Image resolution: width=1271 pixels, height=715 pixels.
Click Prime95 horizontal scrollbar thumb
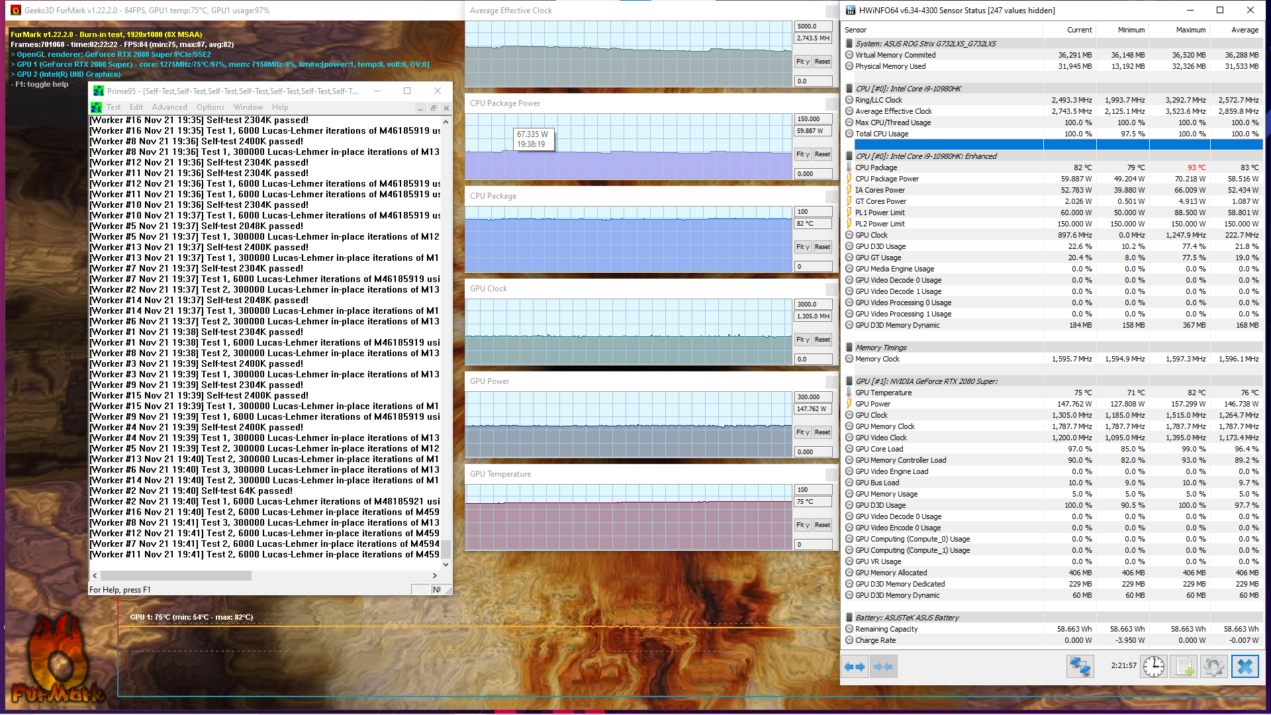click(x=176, y=576)
